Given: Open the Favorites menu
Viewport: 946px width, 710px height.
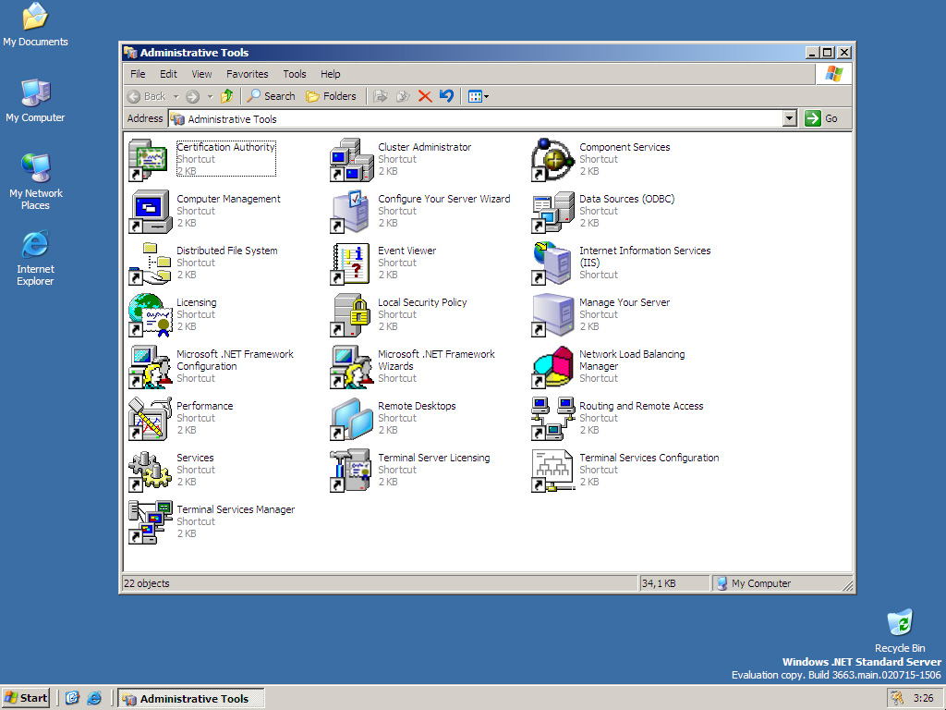Looking at the screenshot, I should [248, 74].
